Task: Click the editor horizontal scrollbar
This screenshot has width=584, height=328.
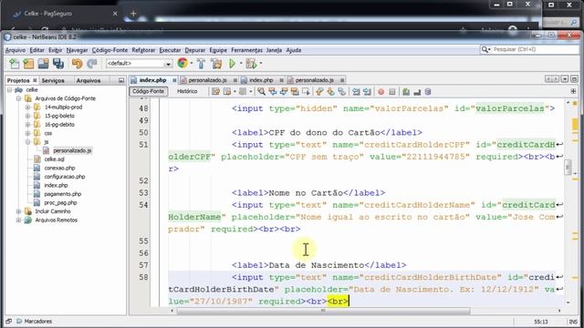Action: click(323, 311)
